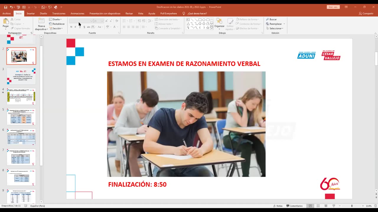
Task: Select the right arrow shape in gallery
Action: (x=200, y=24)
